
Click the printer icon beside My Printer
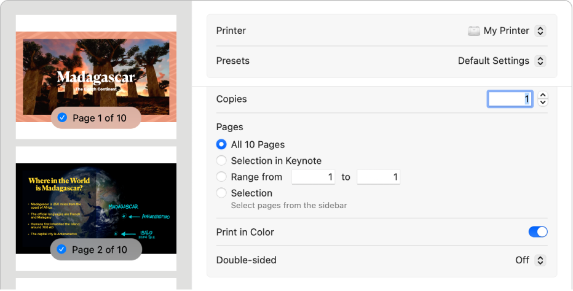click(473, 31)
